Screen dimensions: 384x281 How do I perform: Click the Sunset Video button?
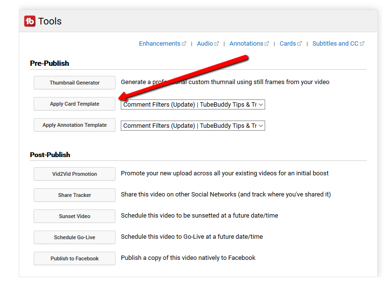(75, 216)
